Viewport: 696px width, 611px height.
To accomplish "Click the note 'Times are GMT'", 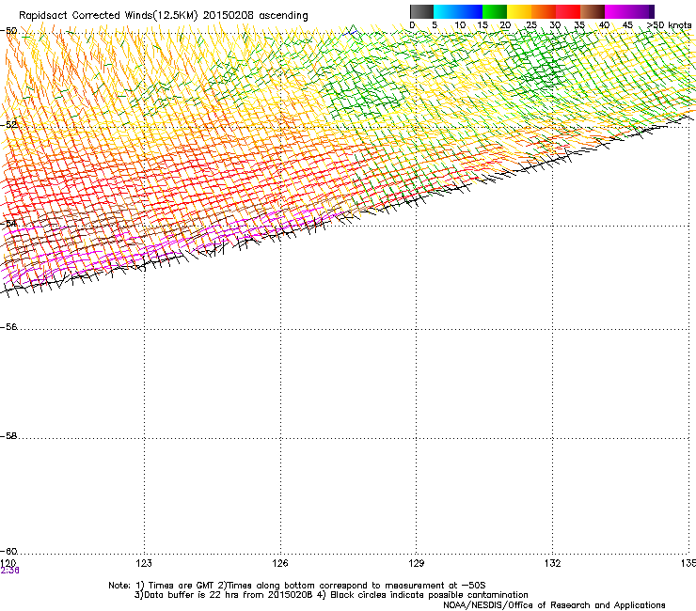I will (x=182, y=586).
